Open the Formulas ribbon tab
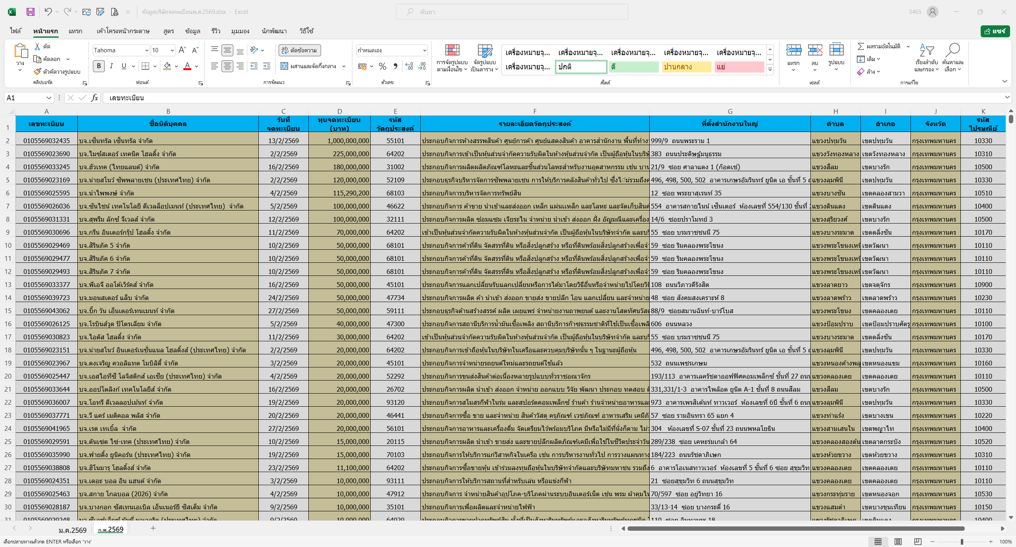The width and height of the screenshot is (1016, 547). click(169, 31)
